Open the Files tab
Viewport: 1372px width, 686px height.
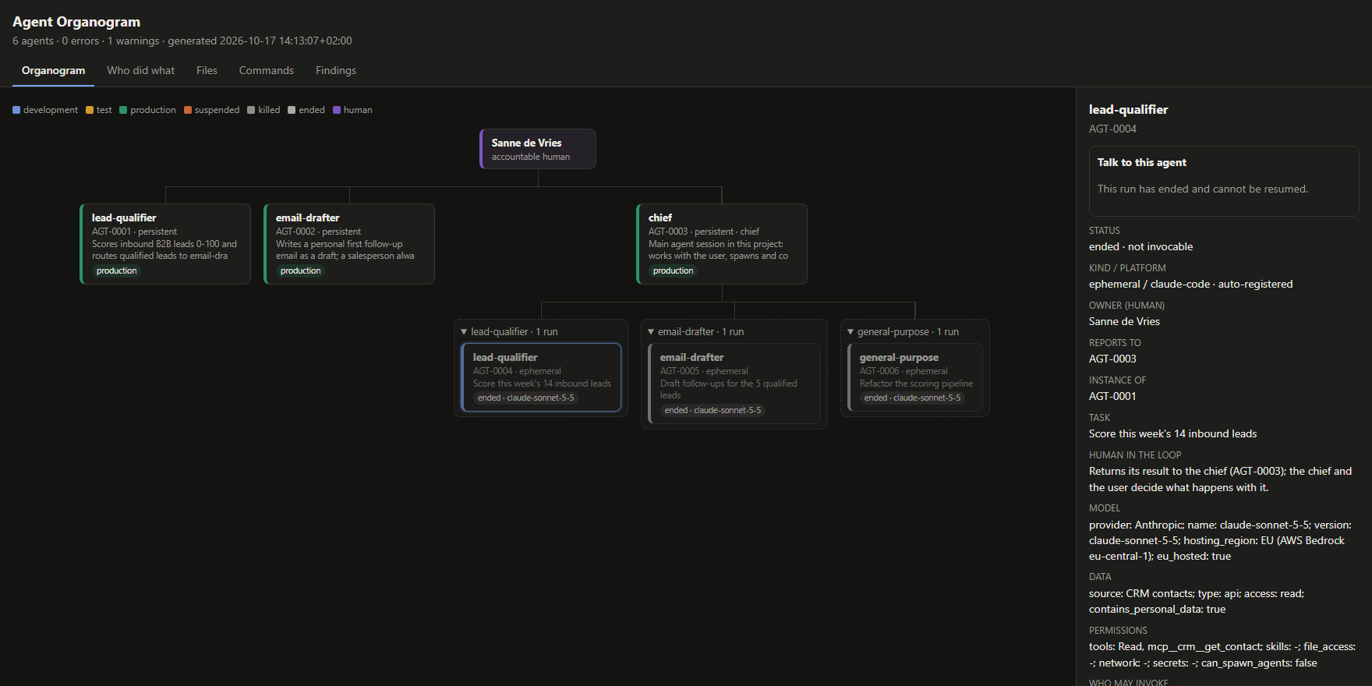[x=207, y=70]
